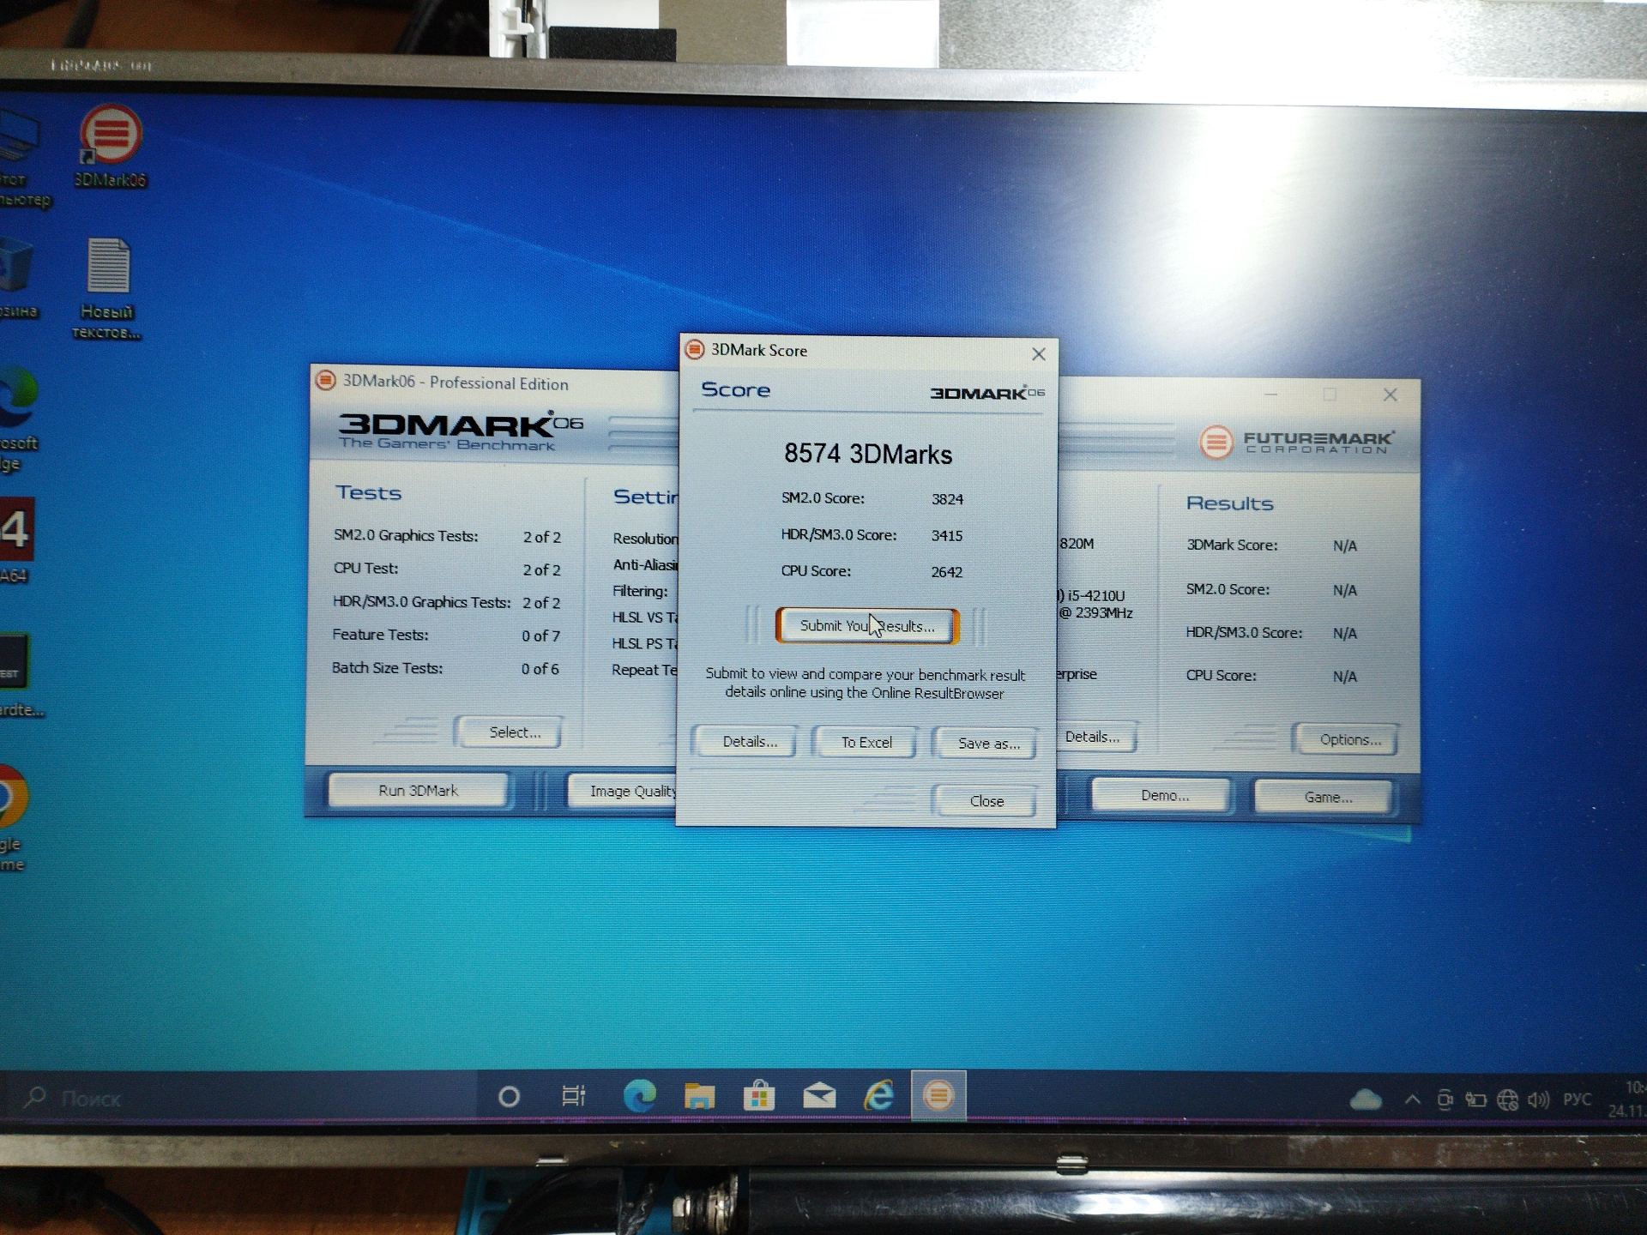
Task: Click the clock and date in taskbar
Action: (1627, 1099)
